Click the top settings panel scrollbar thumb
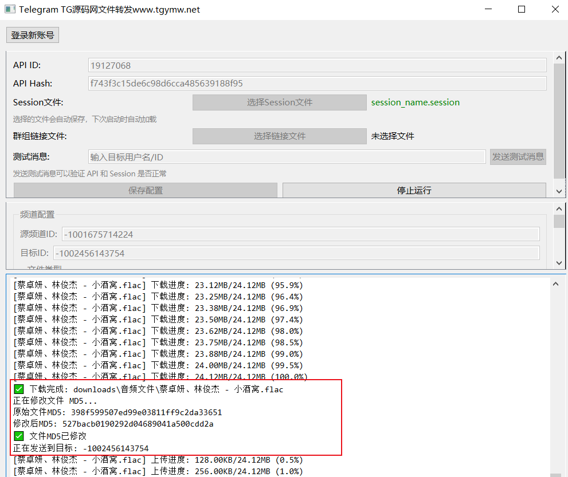The height and width of the screenshot is (477, 568). point(559,121)
